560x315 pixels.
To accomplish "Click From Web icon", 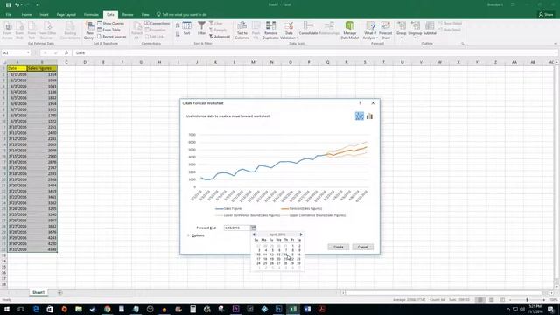I will click(x=19, y=31).
